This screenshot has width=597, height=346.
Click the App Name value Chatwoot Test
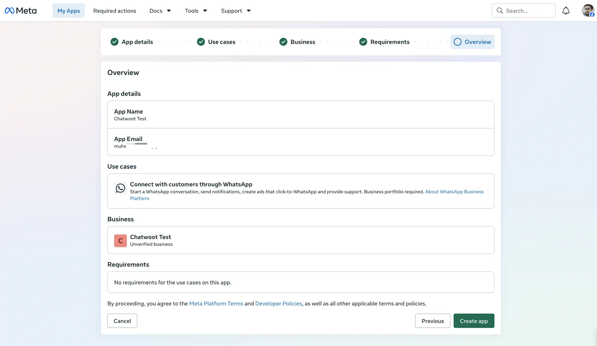coord(130,119)
